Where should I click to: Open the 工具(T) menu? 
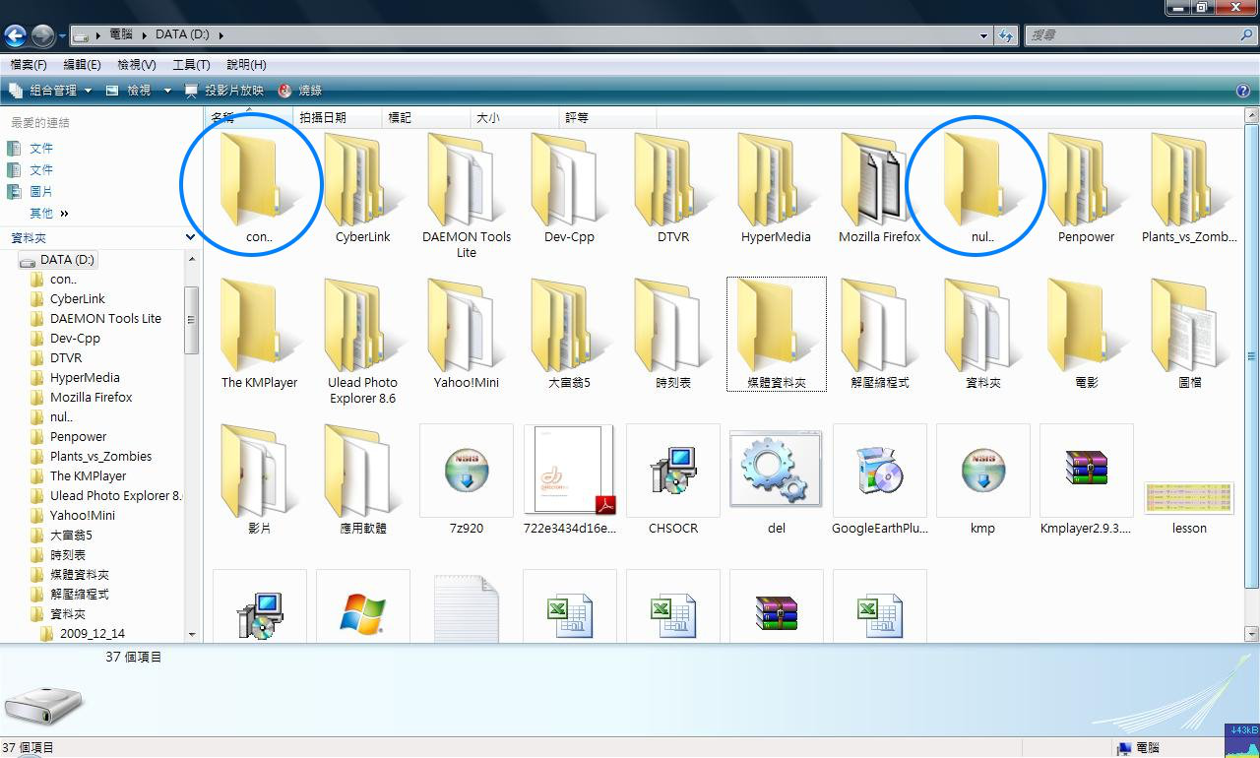[x=191, y=65]
